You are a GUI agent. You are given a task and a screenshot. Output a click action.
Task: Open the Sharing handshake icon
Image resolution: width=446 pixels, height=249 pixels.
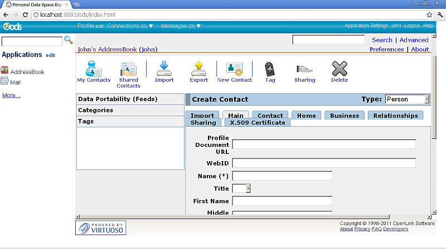tap(304, 69)
